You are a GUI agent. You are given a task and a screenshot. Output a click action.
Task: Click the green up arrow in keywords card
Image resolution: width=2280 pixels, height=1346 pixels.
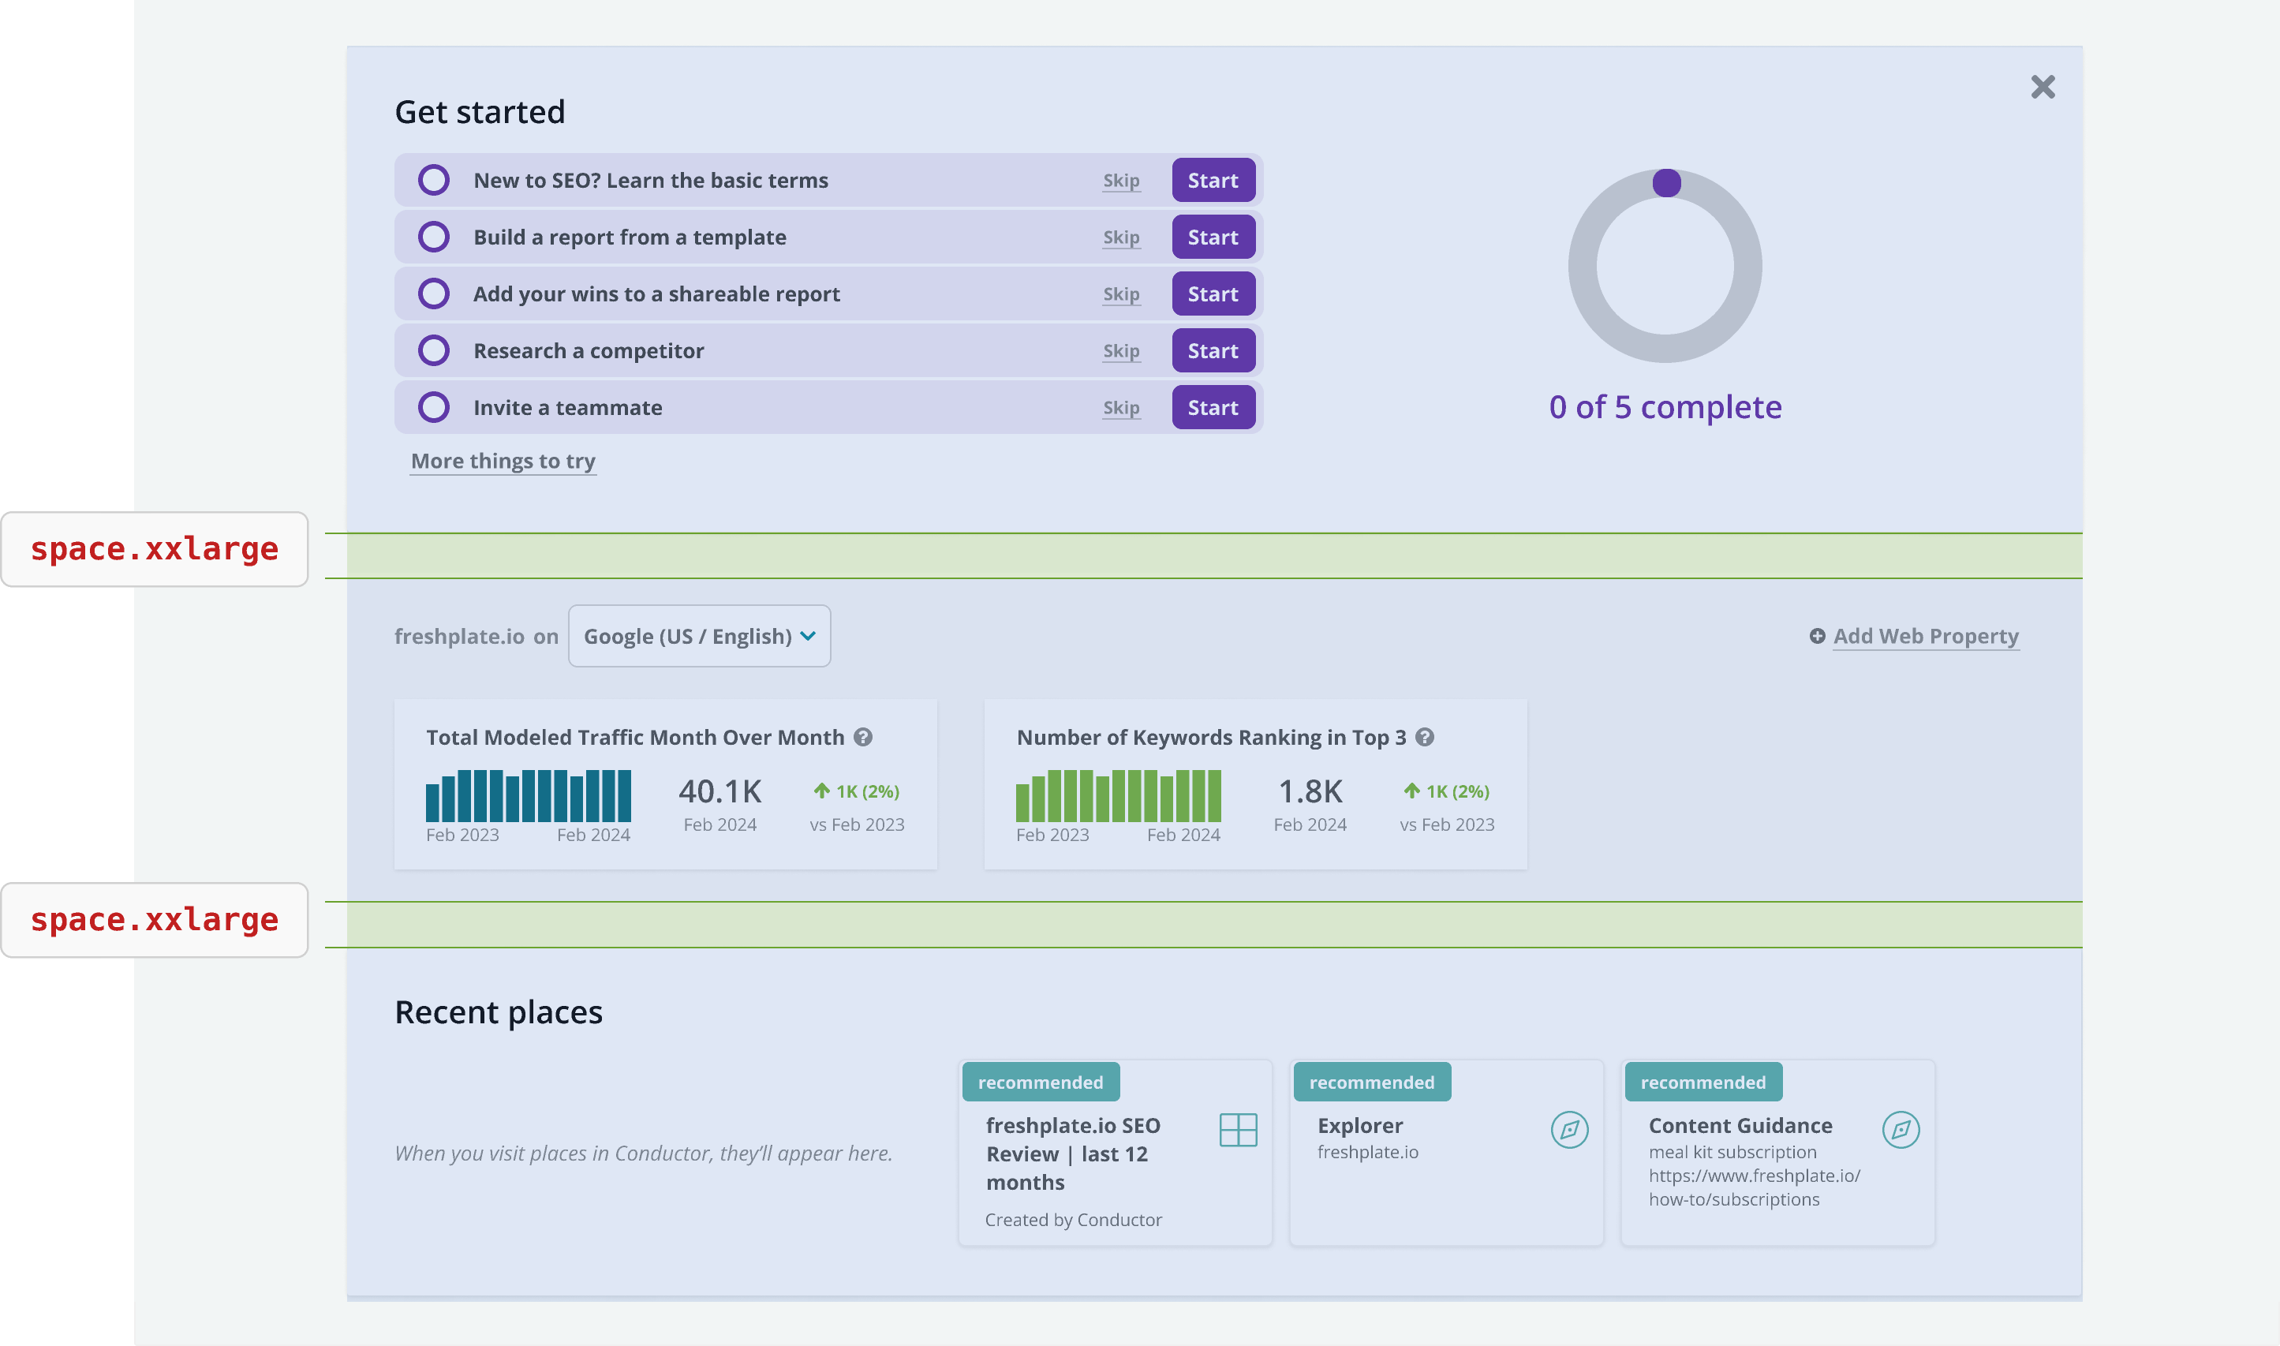coord(1412,791)
